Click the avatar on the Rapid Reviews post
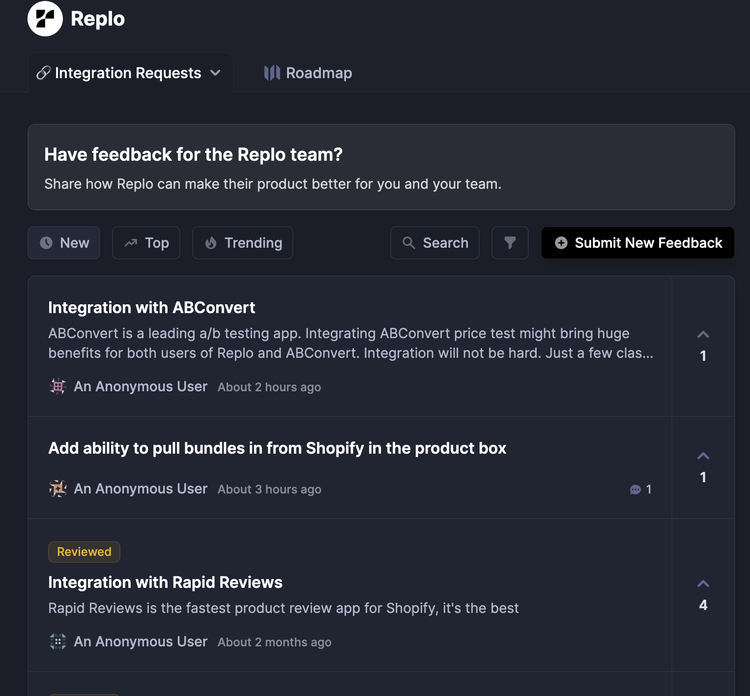Image resolution: width=750 pixels, height=696 pixels. 58,642
